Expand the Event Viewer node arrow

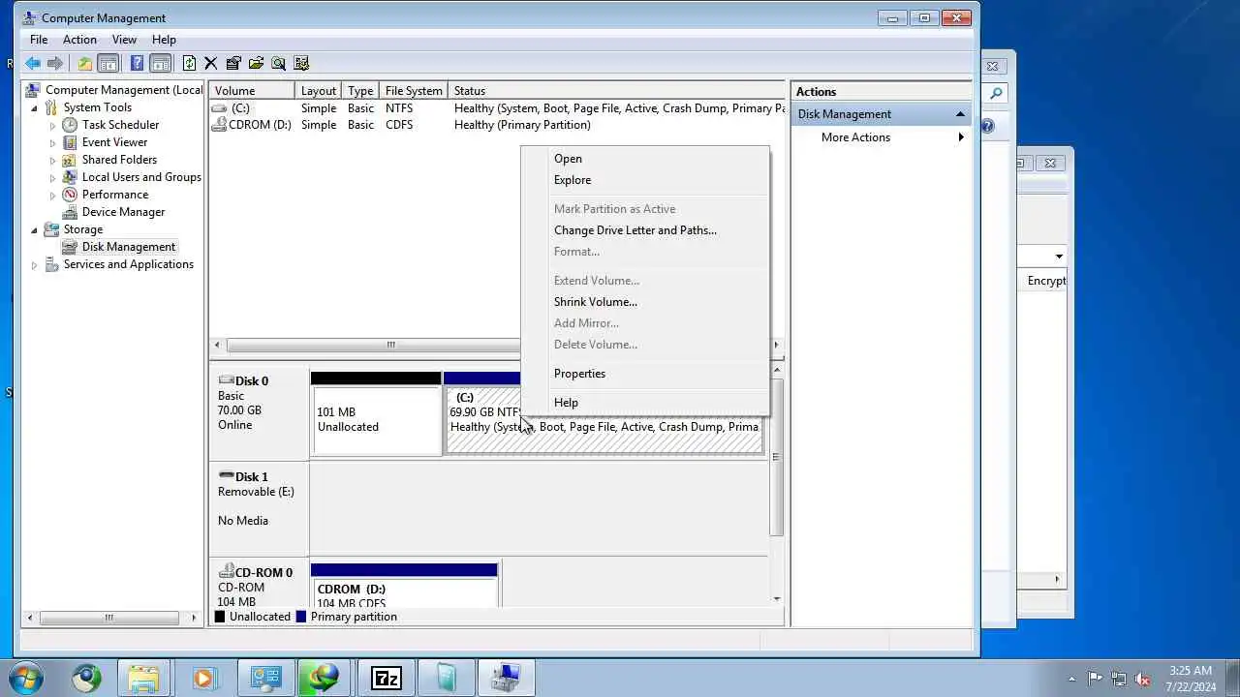pos(52,142)
